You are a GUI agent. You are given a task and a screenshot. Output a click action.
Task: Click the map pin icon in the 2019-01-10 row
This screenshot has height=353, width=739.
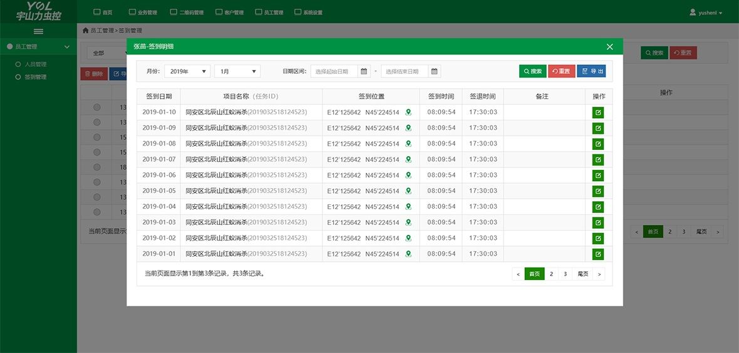coord(408,112)
